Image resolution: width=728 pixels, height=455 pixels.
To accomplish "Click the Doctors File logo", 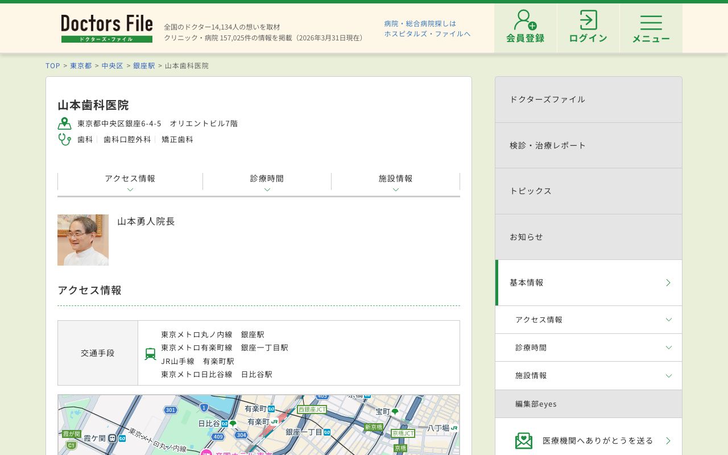I will [107, 28].
